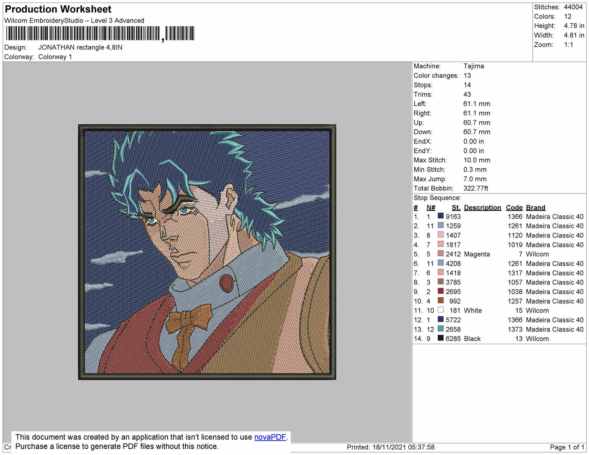
Task: Click the Total Bobbin value '322.77ft'
Action: click(x=476, y=188)
